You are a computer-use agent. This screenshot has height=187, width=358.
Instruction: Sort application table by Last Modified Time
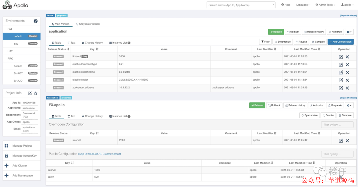pyautogui.click(x=319, y=49)
